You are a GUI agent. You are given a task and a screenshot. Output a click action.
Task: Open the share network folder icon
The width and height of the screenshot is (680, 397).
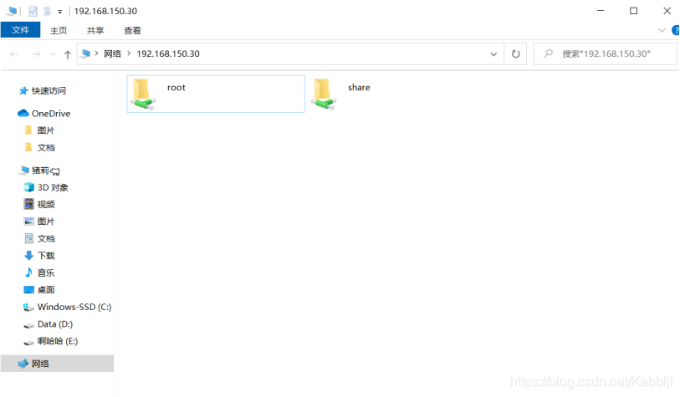(x=324, y=94)
